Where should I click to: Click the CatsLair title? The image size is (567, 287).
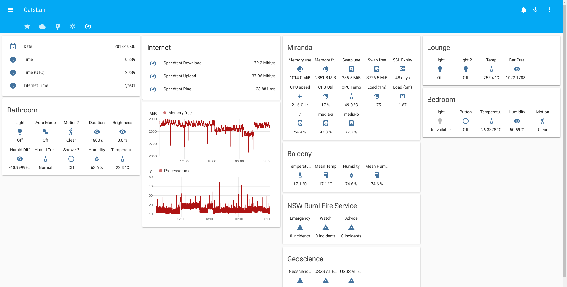pos(35,10)
